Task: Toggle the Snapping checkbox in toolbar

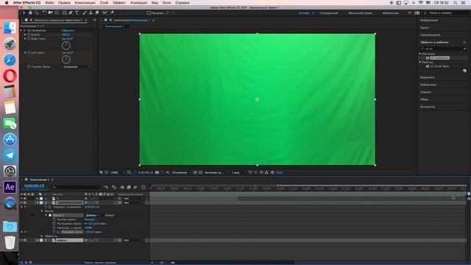Action: click(149, 13)
